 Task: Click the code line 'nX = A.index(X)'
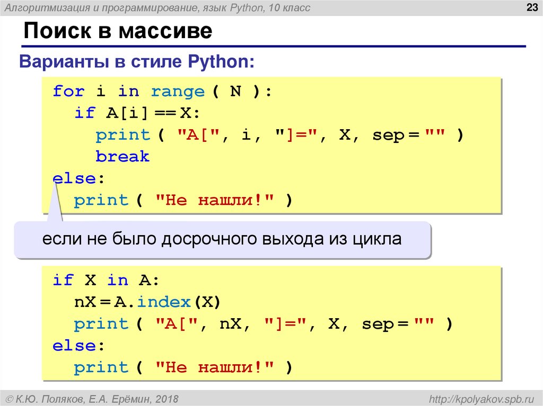[x=147, y=302]
